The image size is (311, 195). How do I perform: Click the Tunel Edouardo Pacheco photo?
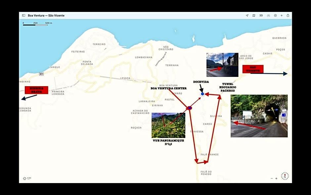pyautogui.click(x=259, y=116)
